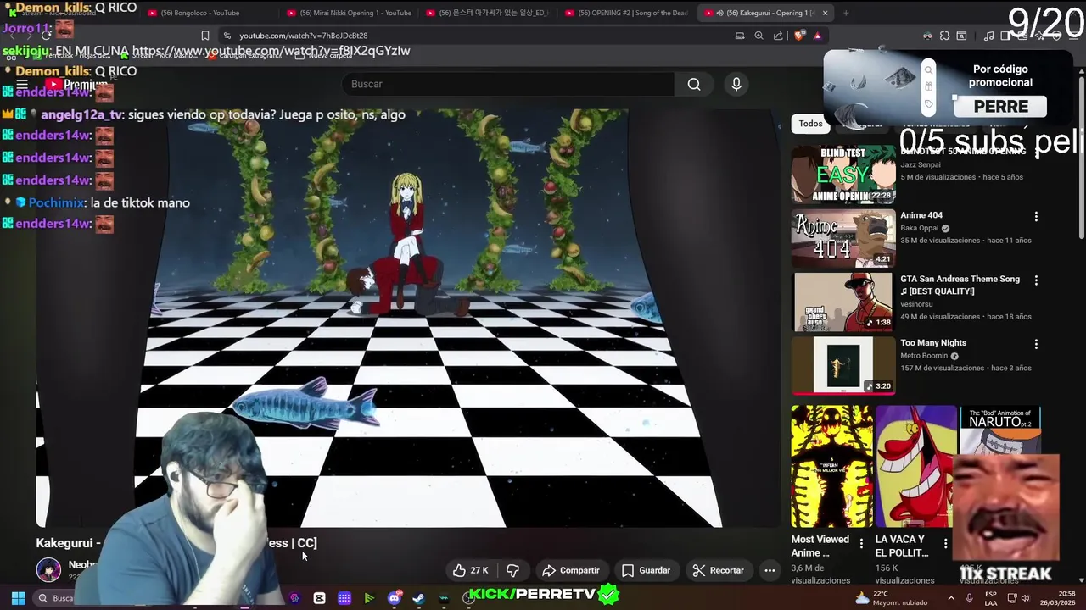Click the green play-arrow icon on the taskbar
Viewport: 1086px width, 610px height.
click(x=369, y=598)
